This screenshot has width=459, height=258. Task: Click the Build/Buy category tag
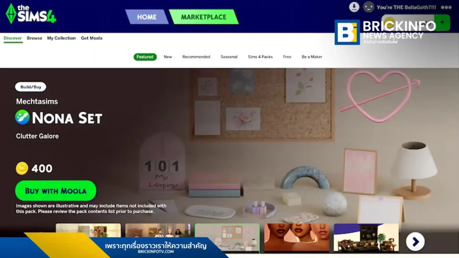click(30, 87)
